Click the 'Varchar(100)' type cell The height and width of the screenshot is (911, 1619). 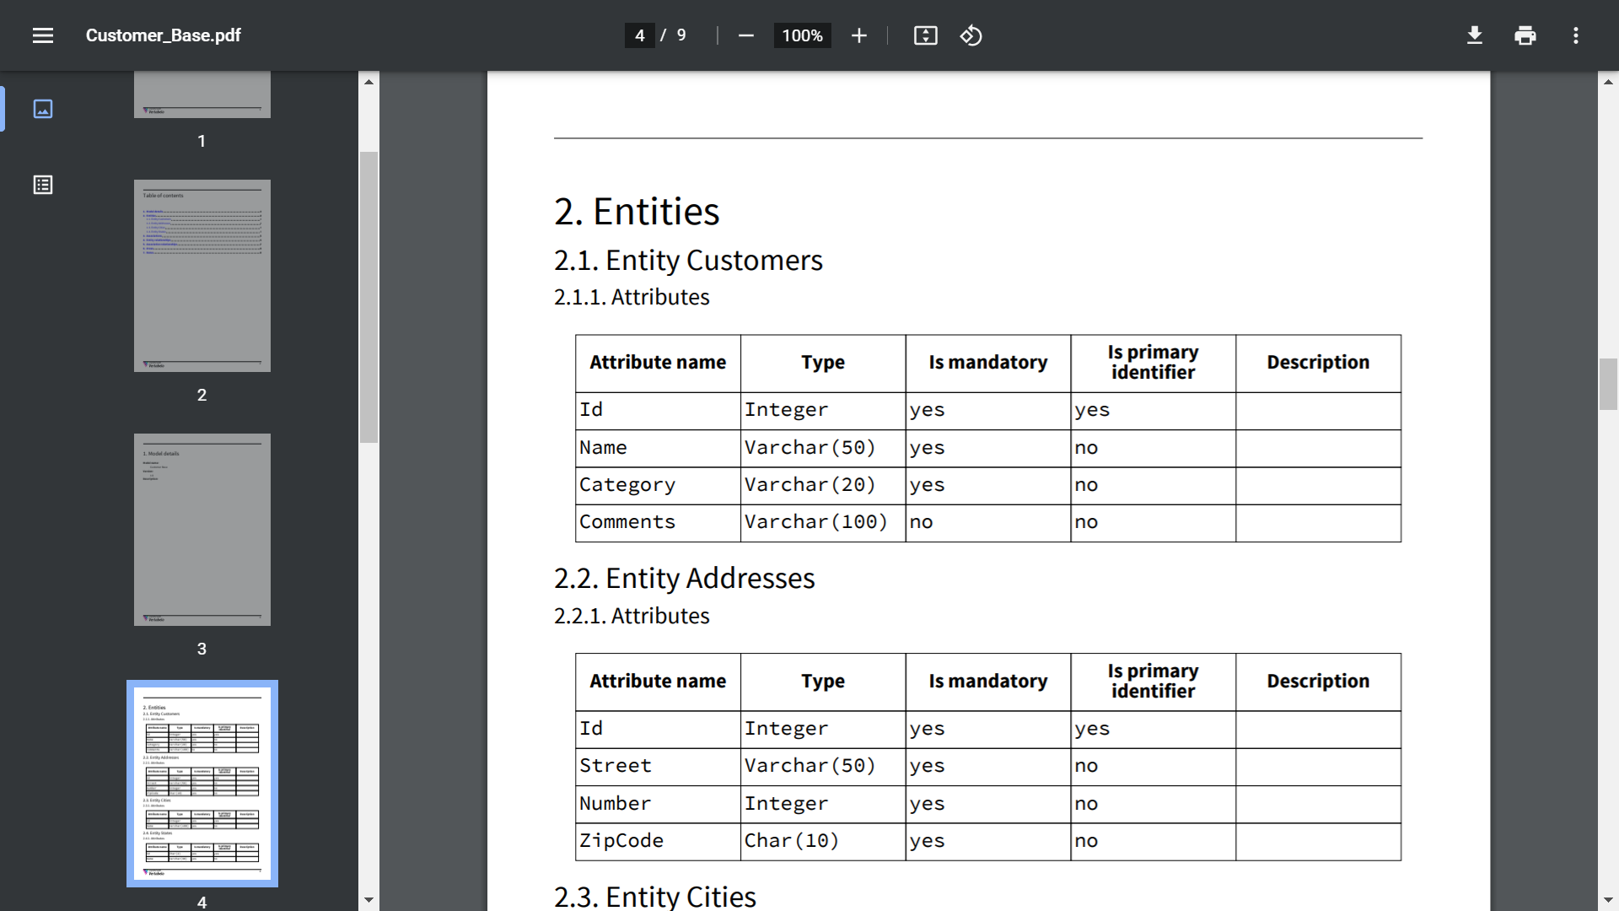click(x=823, y=522)
